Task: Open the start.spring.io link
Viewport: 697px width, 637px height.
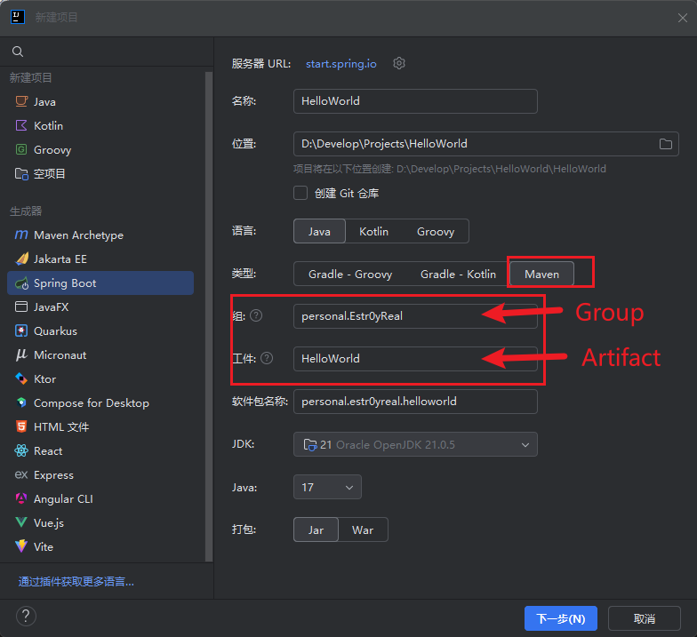Action: (341, 64)
